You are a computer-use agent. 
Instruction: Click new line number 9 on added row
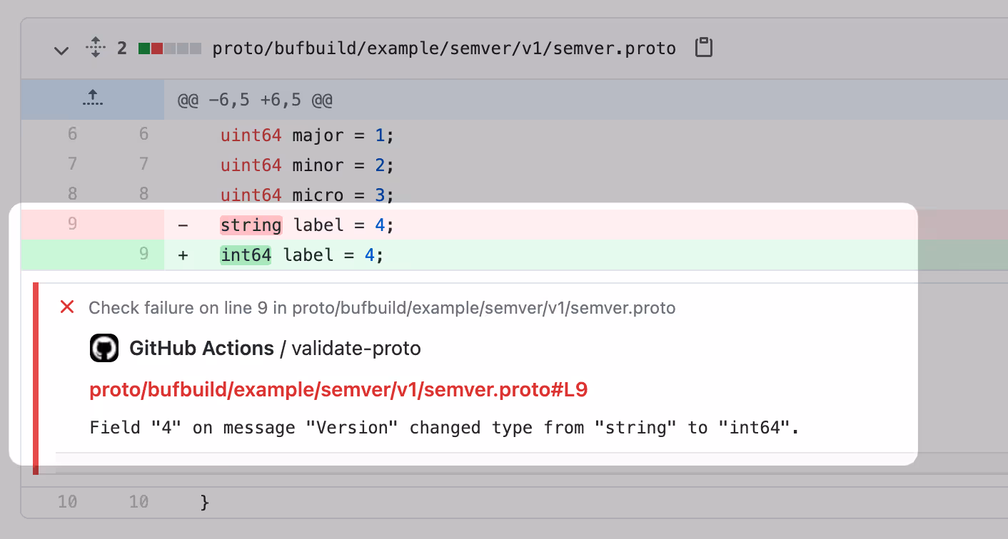tap(143, 254)
